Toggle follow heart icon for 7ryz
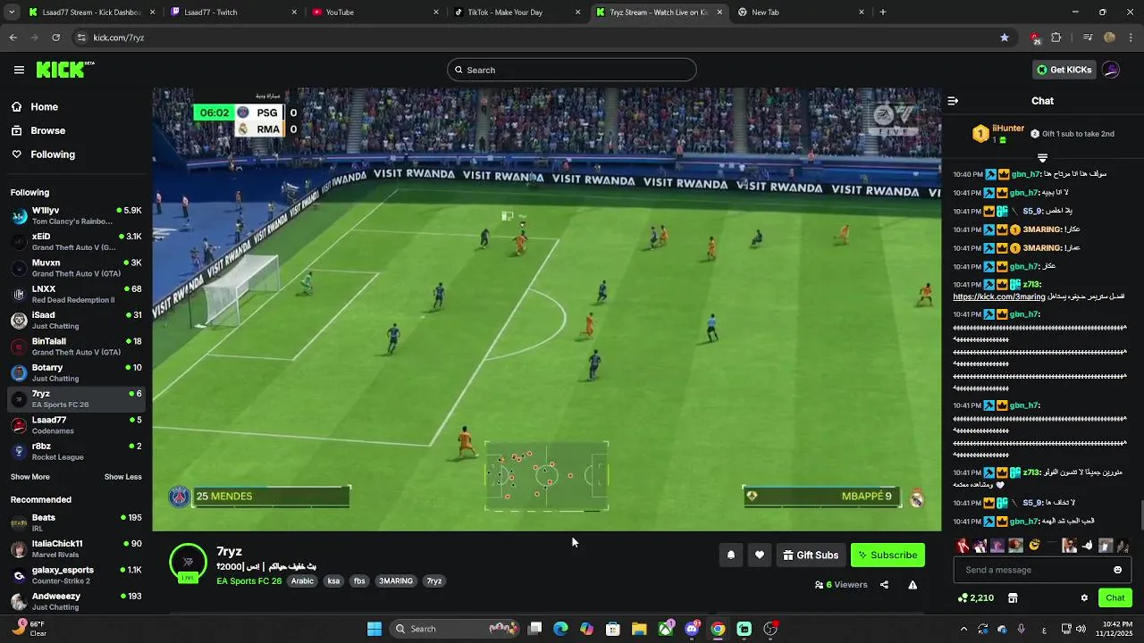1144x643 pixels. point(760,555)
